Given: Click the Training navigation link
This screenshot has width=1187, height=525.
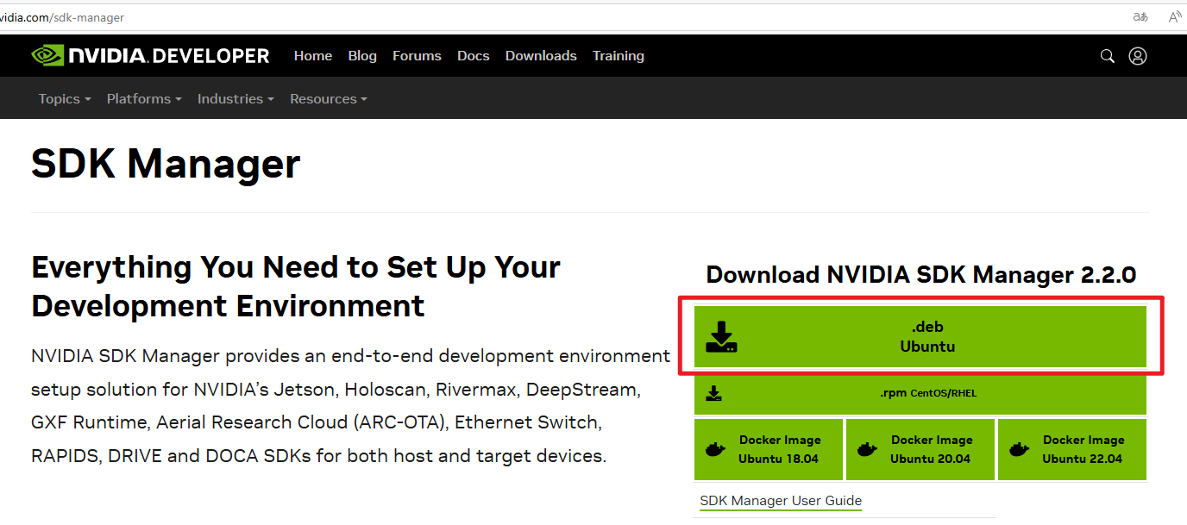Looking at the screenshot, I should pyautogui.click(x=618, y=56).
